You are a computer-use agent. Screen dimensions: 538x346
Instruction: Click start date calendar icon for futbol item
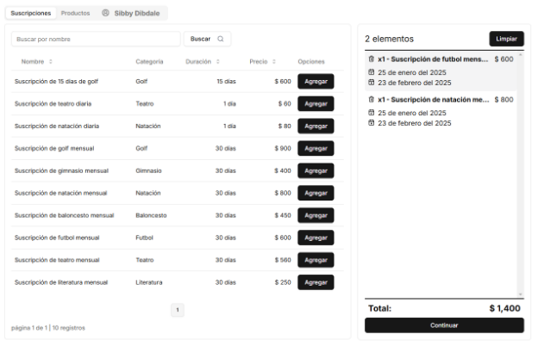pos(372,72)
